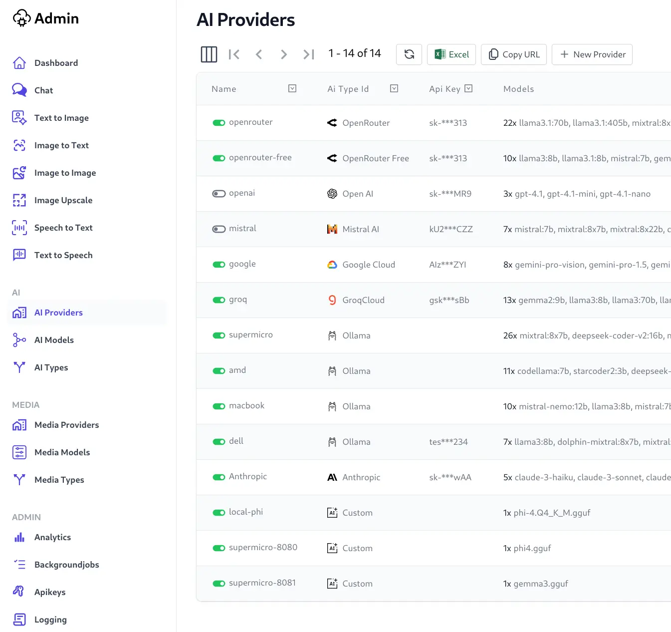
Task: Click the Analytics bar chart icon
Action: pos(19,537)
